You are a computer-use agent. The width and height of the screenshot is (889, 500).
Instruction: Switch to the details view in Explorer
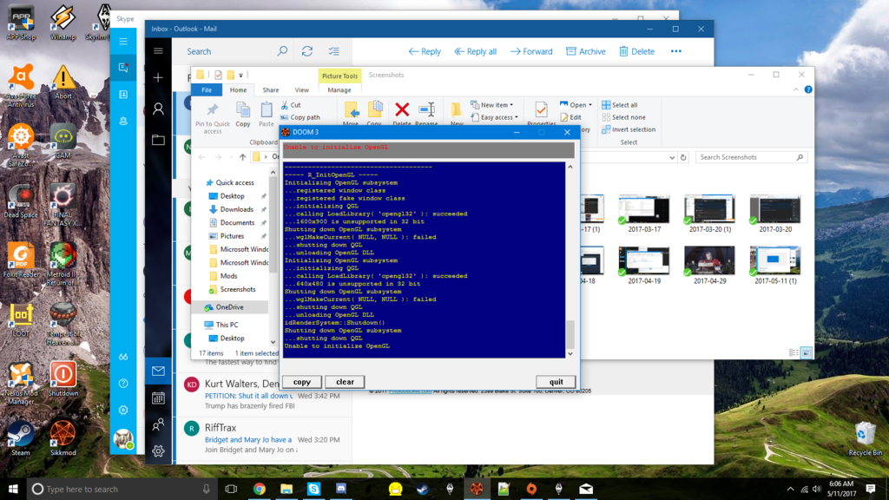[x=794, y=352]
